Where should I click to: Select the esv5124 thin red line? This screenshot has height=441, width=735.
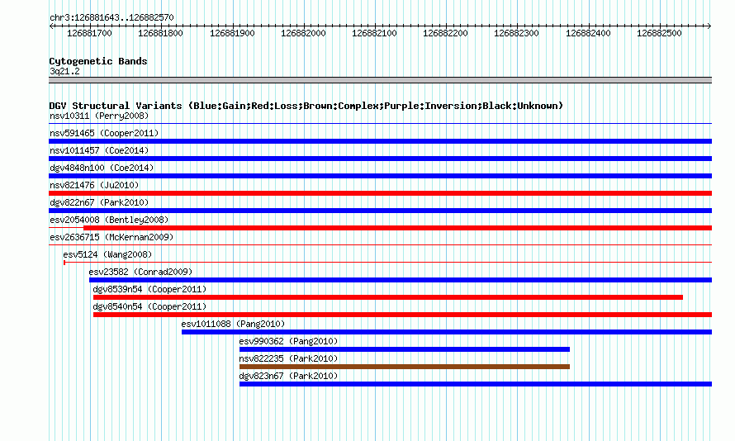pyautogui.click(x=387, y=263)
